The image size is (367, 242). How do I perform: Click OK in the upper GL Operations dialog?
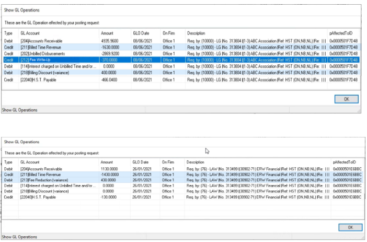coord(347,99)
